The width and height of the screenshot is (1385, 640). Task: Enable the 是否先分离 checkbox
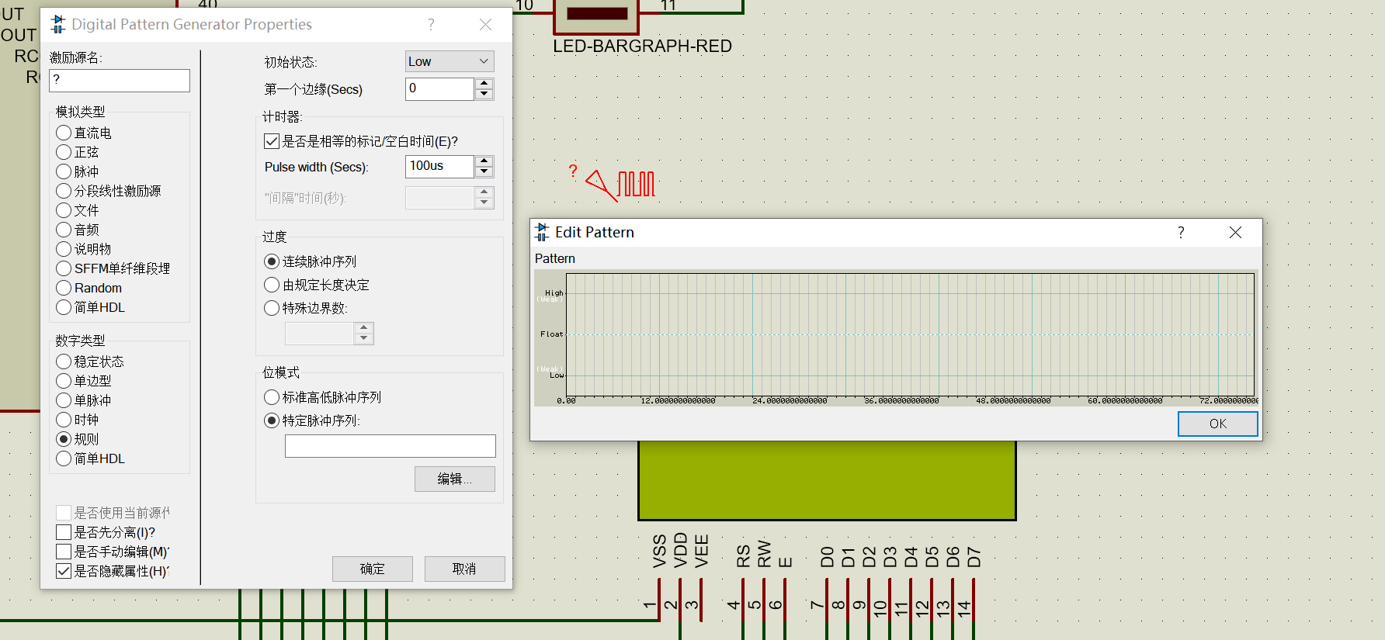pos(64,532)
